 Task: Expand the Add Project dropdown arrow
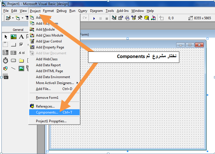[x=13, y=18]
